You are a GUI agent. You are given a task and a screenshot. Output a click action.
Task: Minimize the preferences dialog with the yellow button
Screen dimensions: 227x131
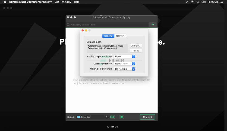point(86,30)
